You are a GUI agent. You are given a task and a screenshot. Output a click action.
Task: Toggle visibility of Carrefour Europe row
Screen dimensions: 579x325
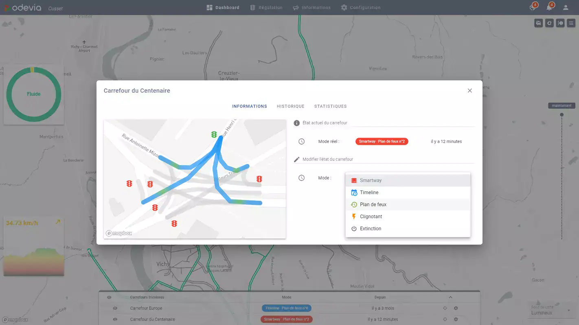[x=115, y=308]
